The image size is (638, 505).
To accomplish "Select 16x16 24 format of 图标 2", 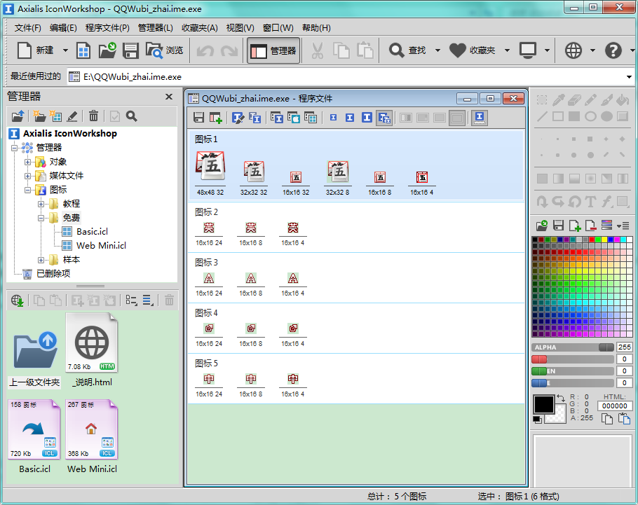I will (209, 235).
